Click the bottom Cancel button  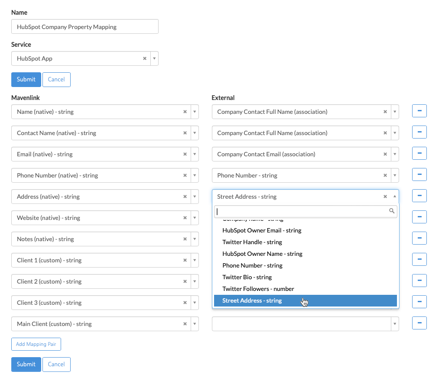[x=56, y=364]
